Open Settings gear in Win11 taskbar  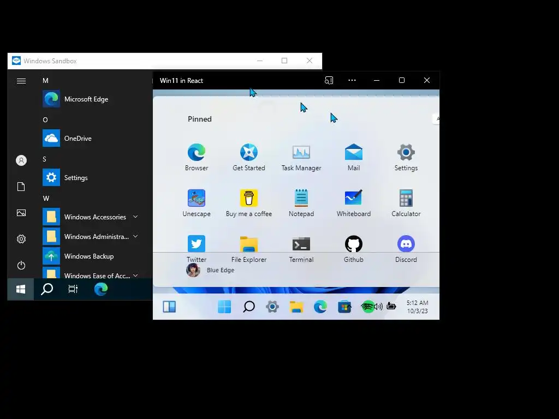272,307
